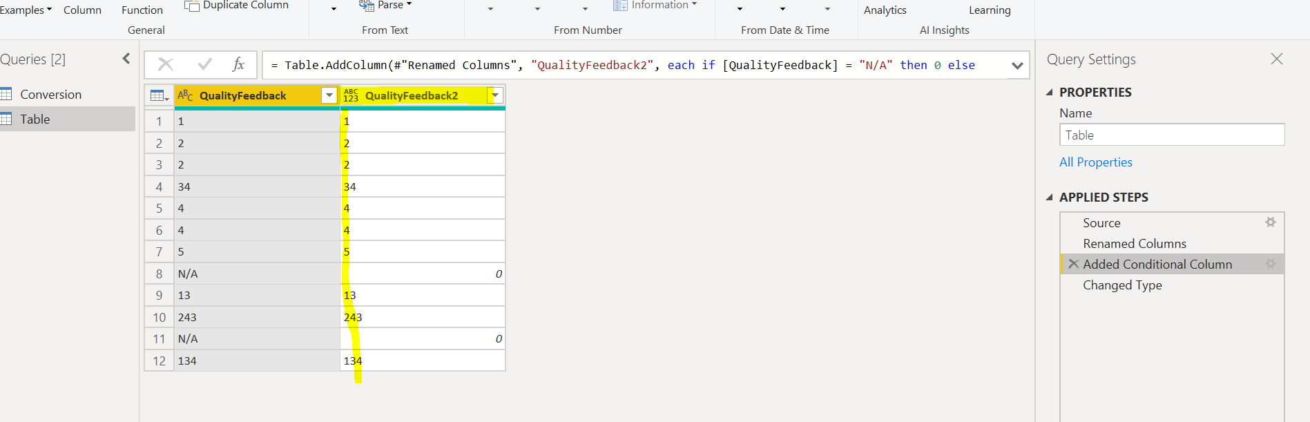
Task: Open the Parse dropdown menu
Action: (409, 5)
